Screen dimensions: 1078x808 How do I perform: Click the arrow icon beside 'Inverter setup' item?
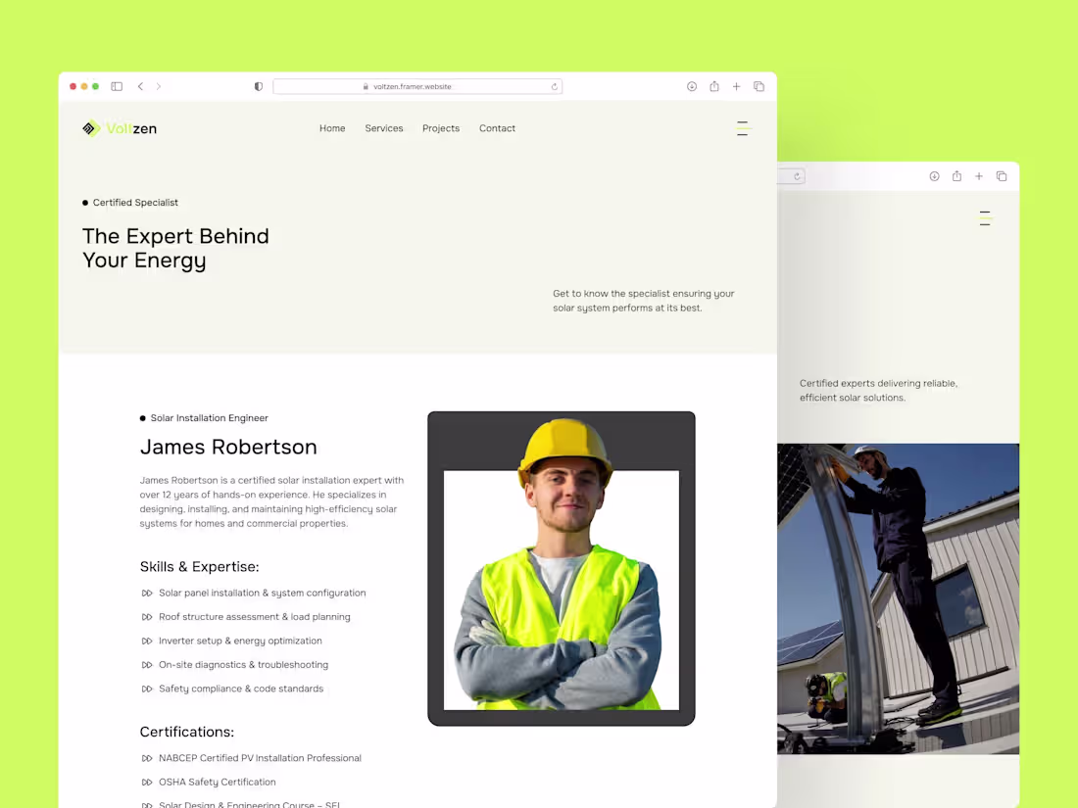pos(146,642)
